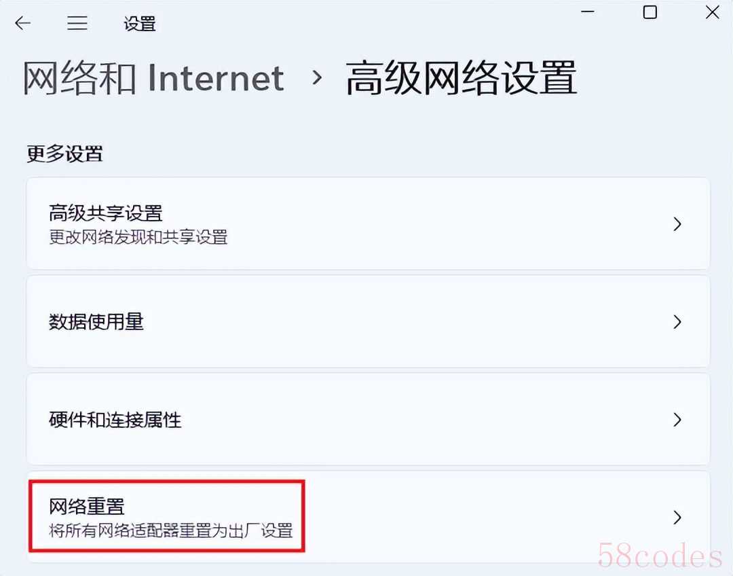733x576 pixels.
Task: Click the 高级网络设置 page heading
Action: point(461,78)
